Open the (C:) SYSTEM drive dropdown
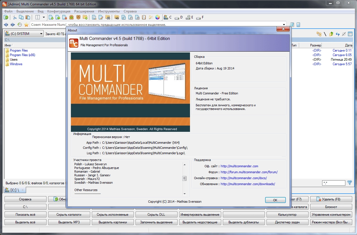 (x=24, y=34)
